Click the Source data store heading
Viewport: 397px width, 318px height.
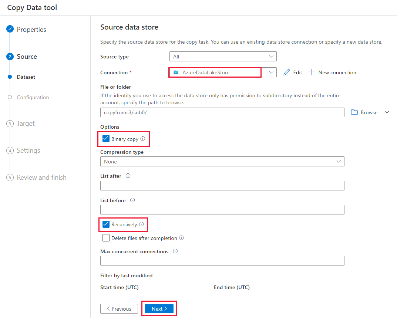click(x=129, y=27)
